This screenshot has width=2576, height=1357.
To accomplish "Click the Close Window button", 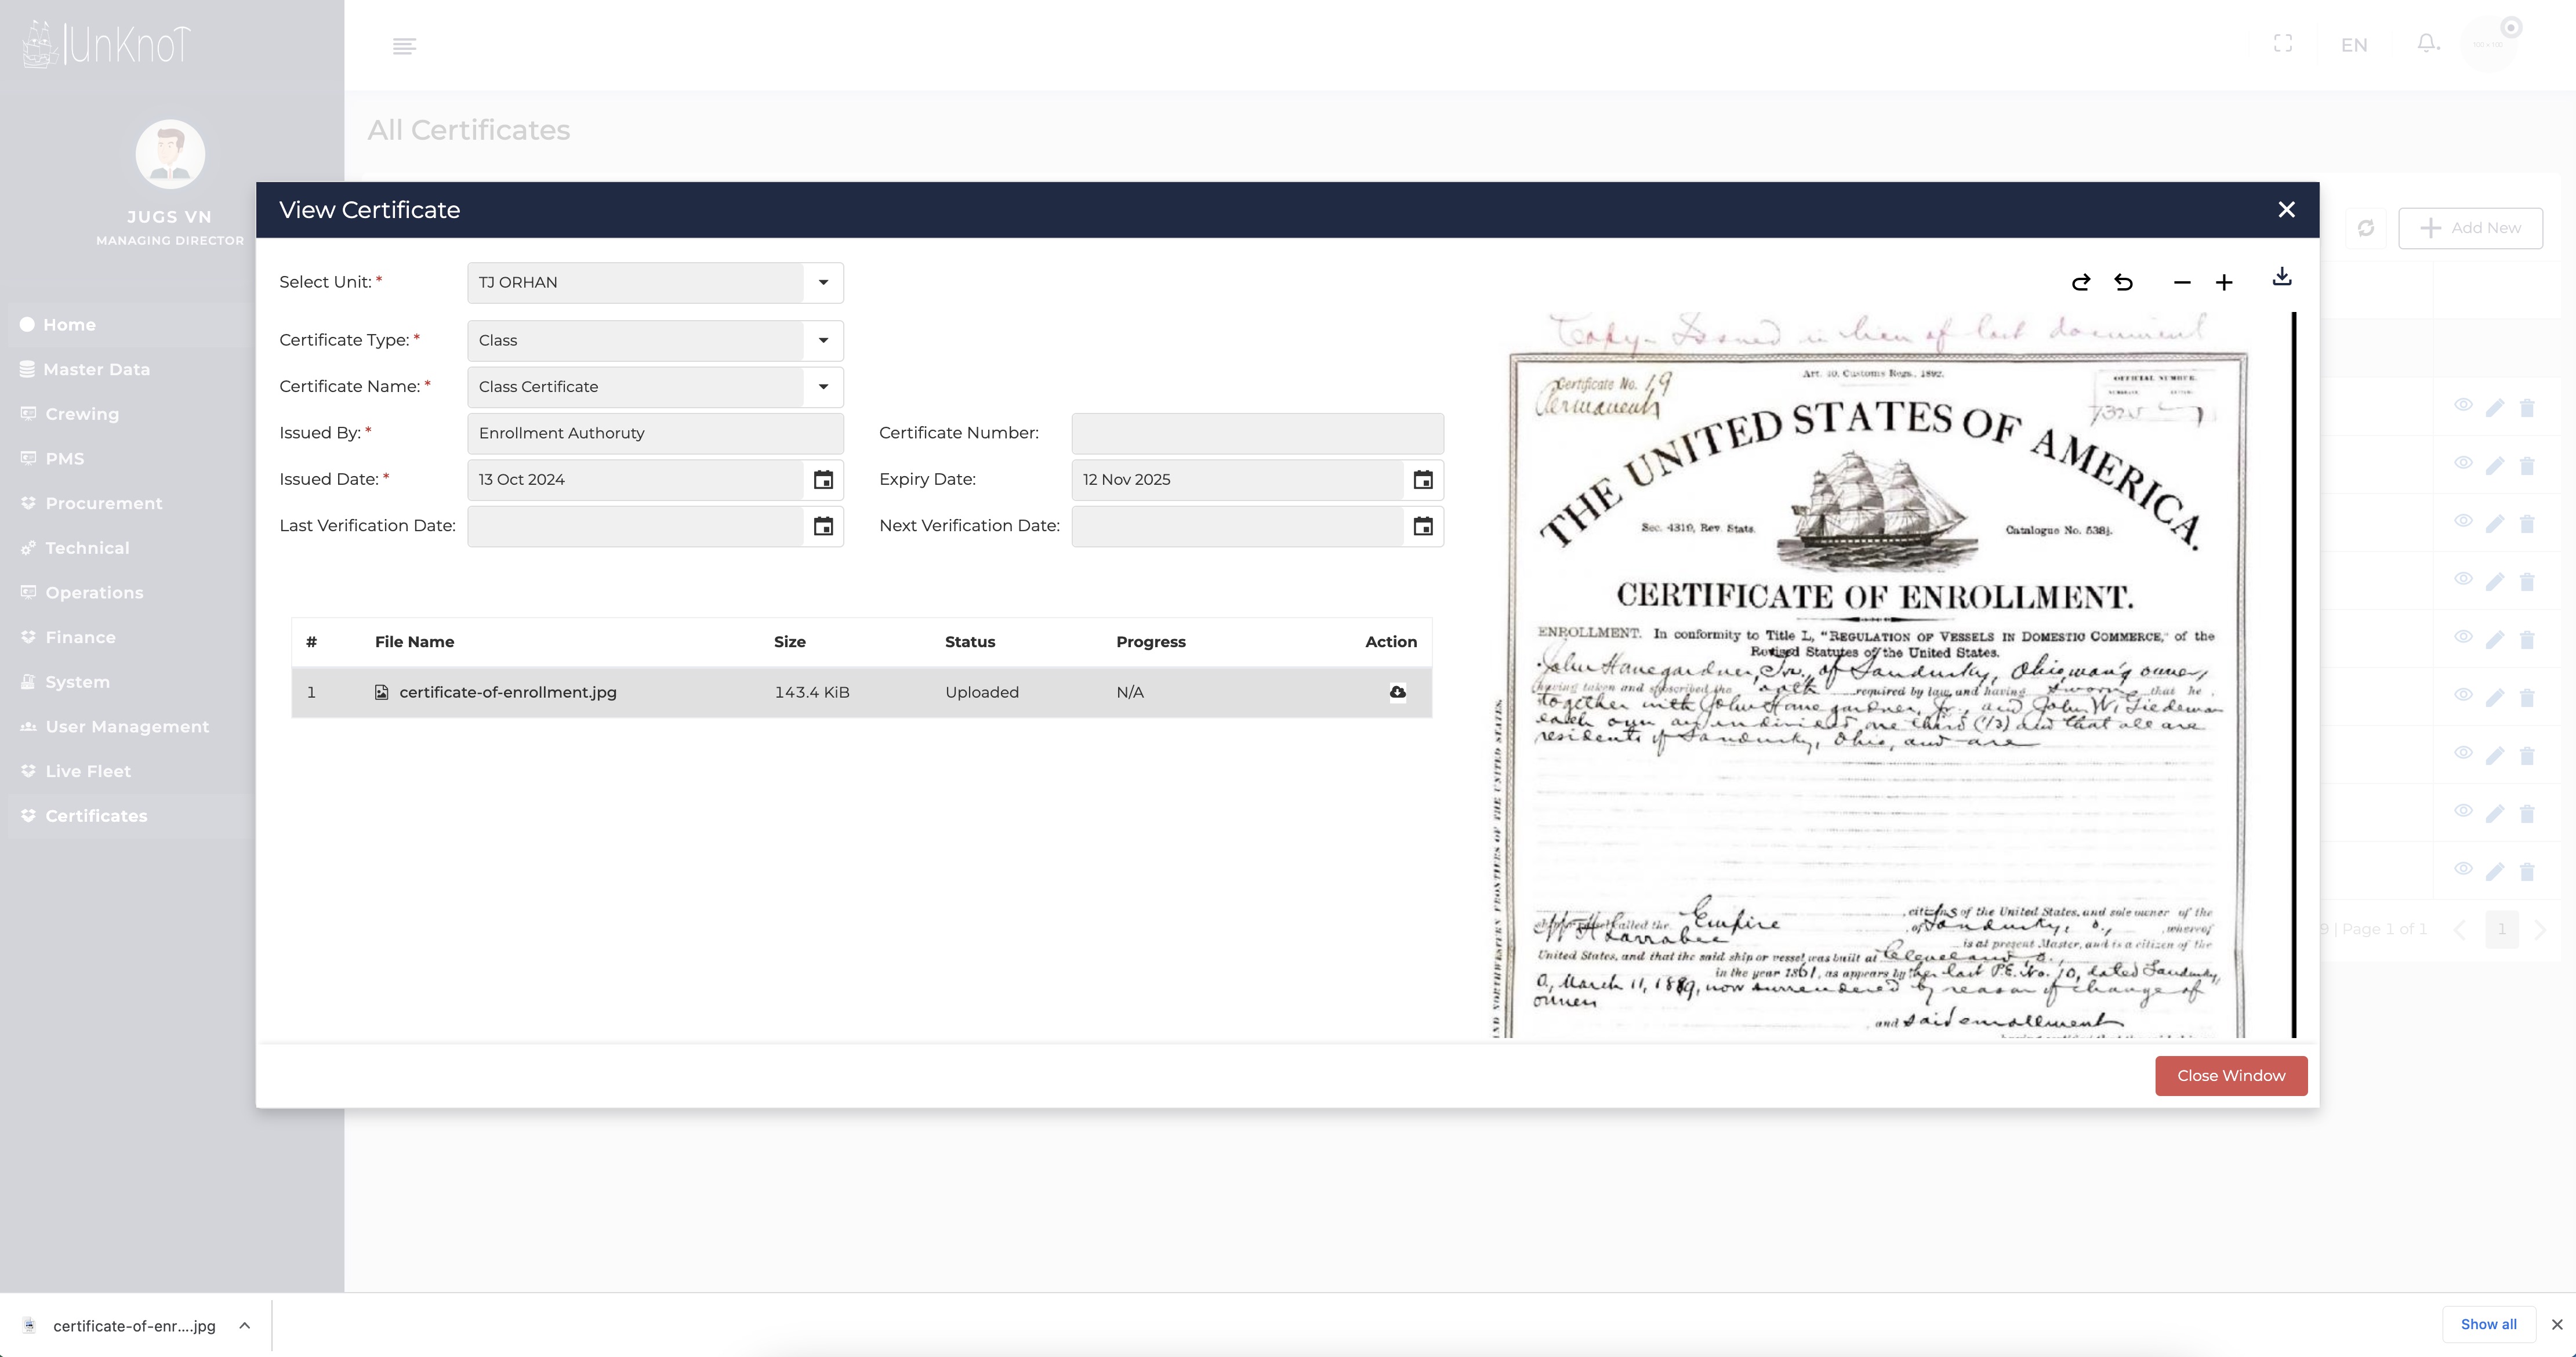I will click(x=2230, y=1076).
